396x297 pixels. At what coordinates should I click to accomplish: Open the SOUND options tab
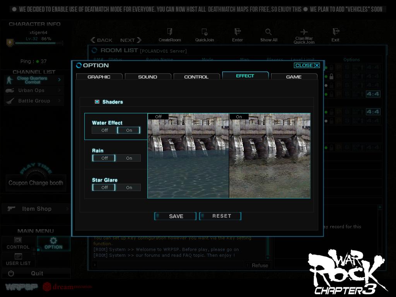[x=148, y=77]
